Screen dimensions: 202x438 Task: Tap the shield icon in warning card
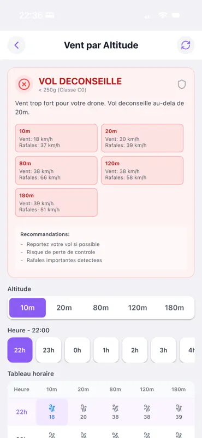pyautogui.click(x=182, y=84)
